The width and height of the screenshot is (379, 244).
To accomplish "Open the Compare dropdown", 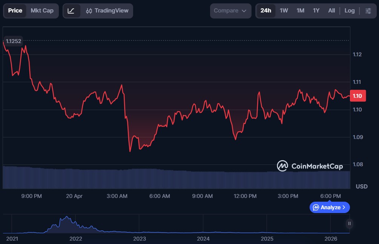I will 230,11.
